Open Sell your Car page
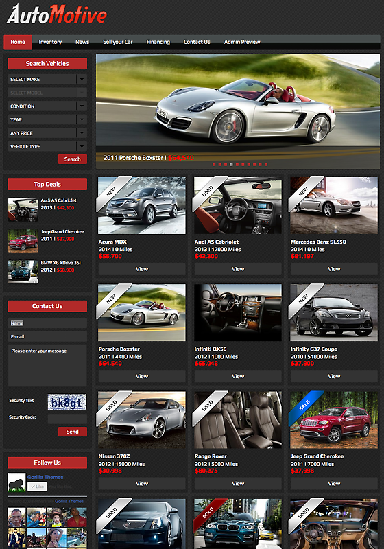Screen dimensions: 384x549 pyautogui.click(x=118, y=42)
